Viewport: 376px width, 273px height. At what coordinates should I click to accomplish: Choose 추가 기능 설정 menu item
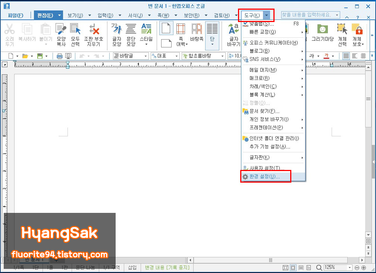pyautogui.click(x=273, y=146)
